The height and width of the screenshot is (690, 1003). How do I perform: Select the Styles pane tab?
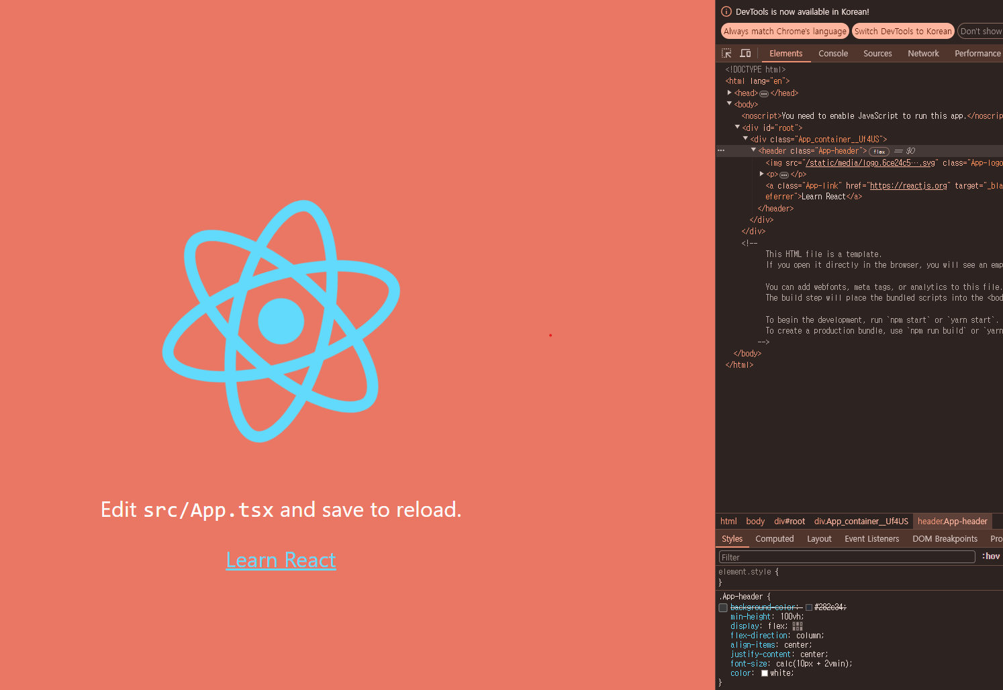[732, 539]
